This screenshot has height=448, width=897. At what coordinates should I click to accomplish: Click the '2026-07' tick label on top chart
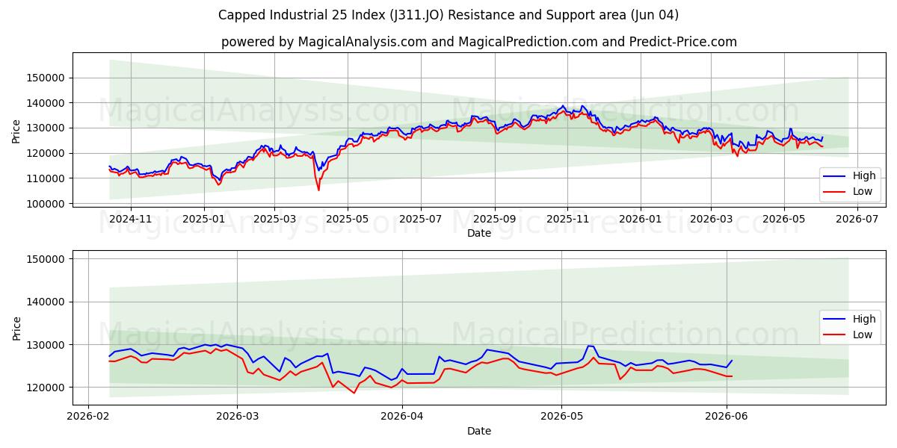tap(857, 219)
